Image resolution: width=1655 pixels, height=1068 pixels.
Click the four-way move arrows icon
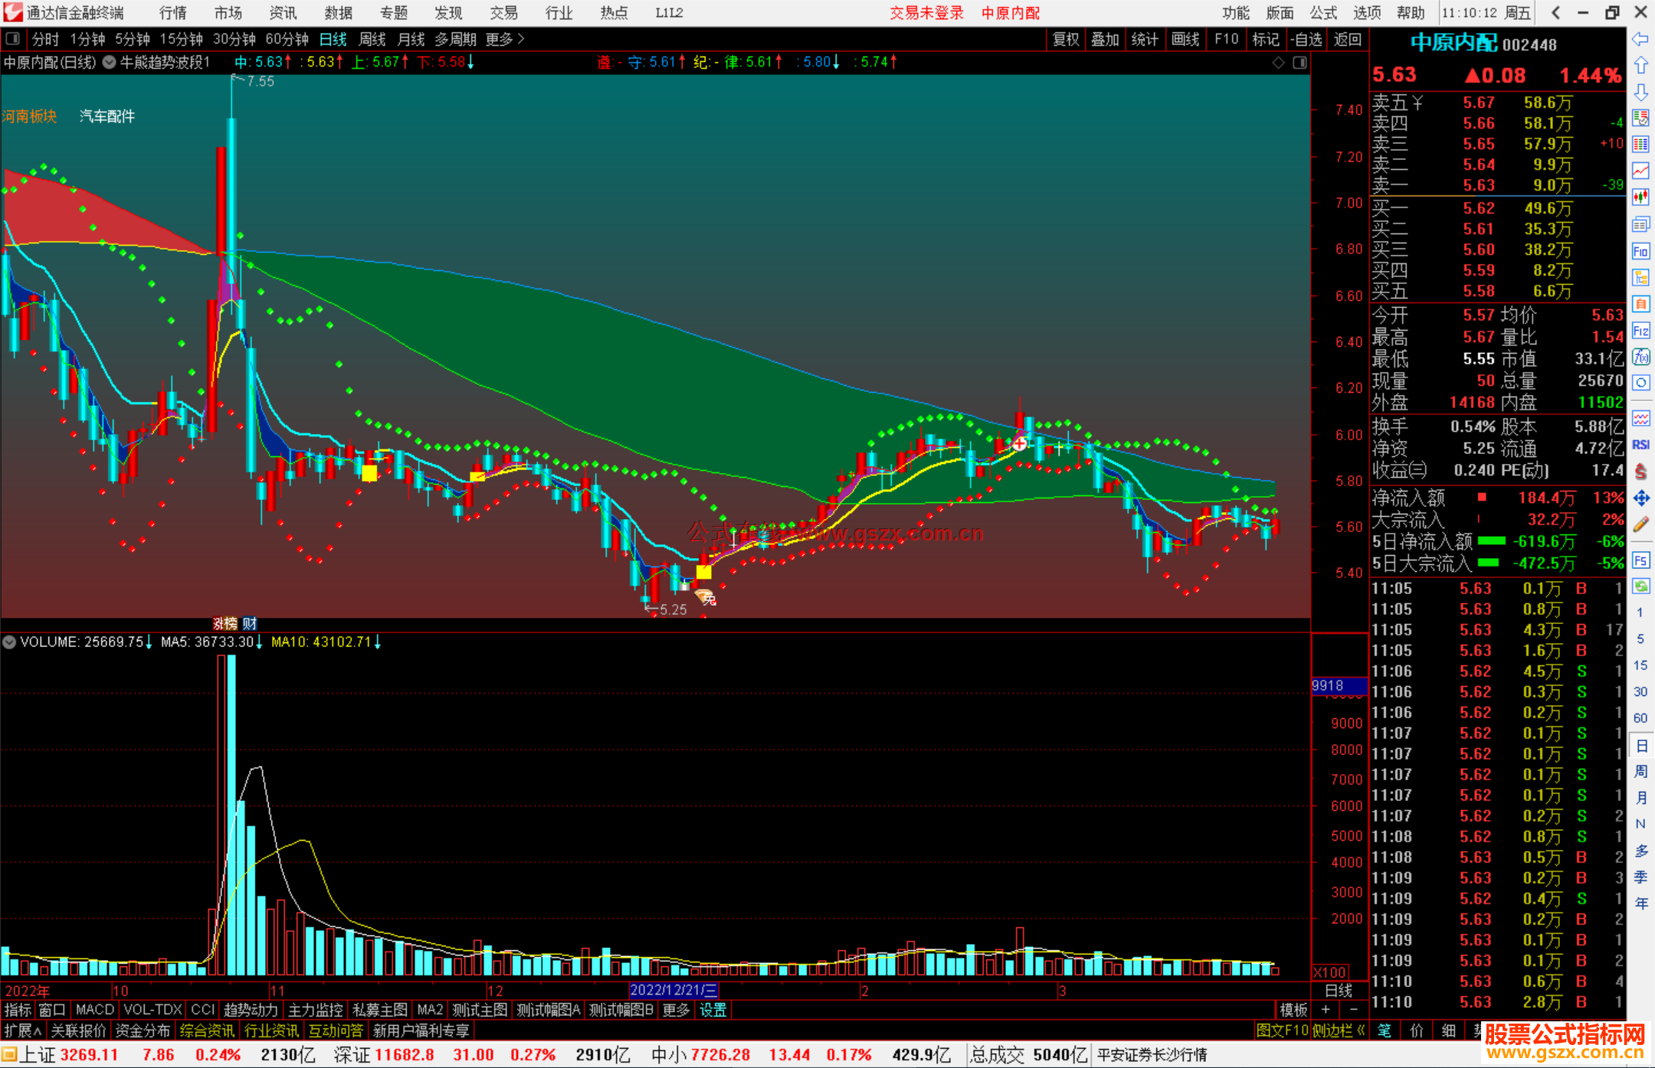pyautogui.click(x=1640, y=498)
